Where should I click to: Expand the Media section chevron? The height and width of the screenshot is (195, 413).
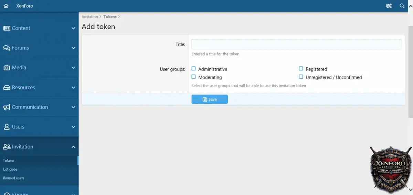pyautogui.click(x=73, y=68)
